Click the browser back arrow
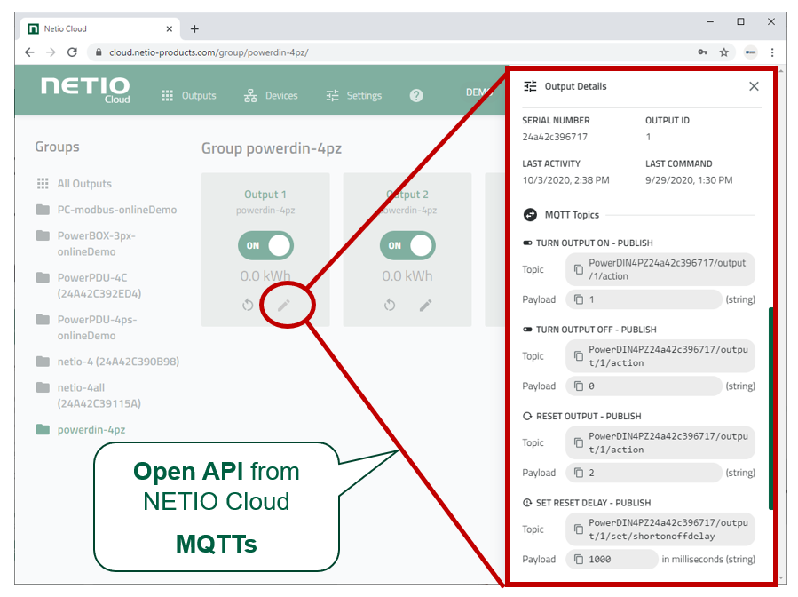 coord(29,52)
